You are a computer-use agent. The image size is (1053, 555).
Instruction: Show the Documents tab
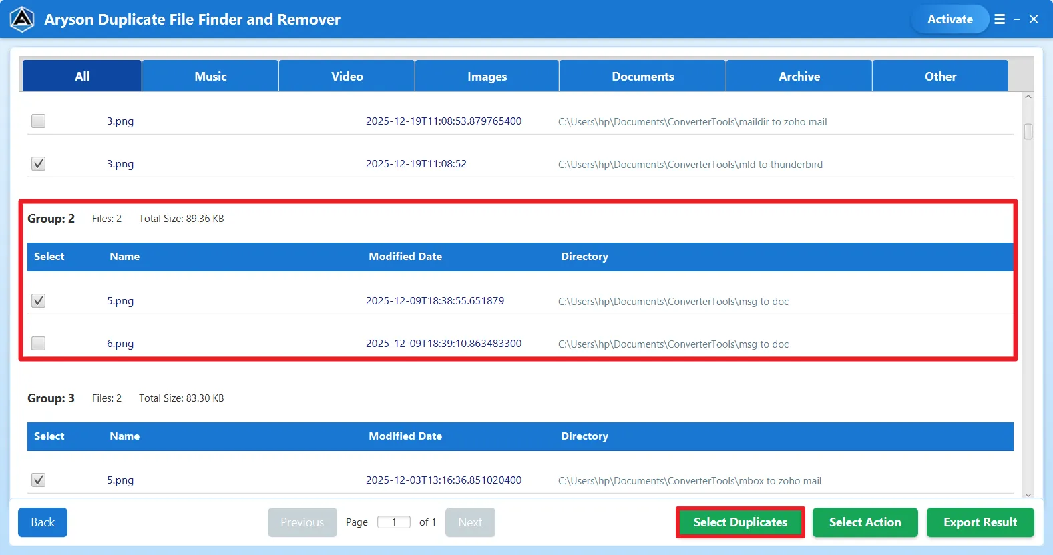pyautogui.click(x=642, y=77)
